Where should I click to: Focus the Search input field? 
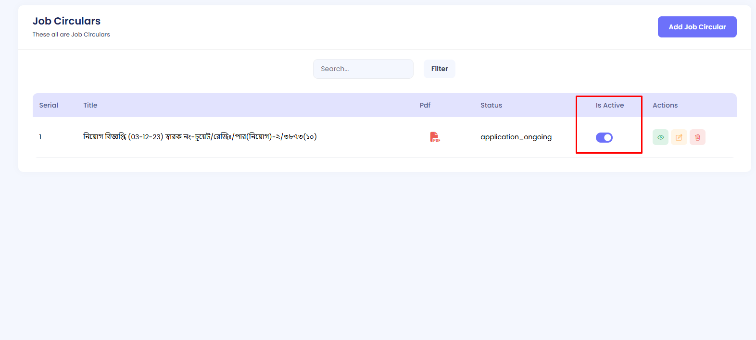pyautogui.click(x=363, y=69)
